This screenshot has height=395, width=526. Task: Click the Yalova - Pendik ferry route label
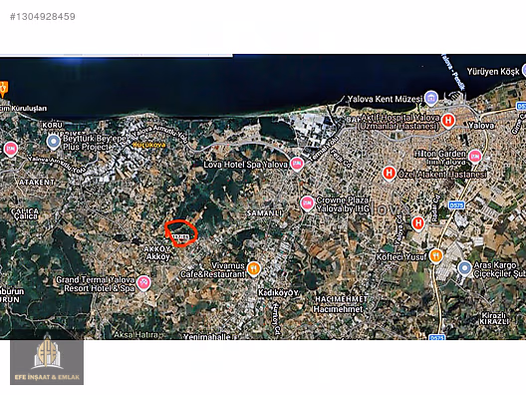pos(452,71)
